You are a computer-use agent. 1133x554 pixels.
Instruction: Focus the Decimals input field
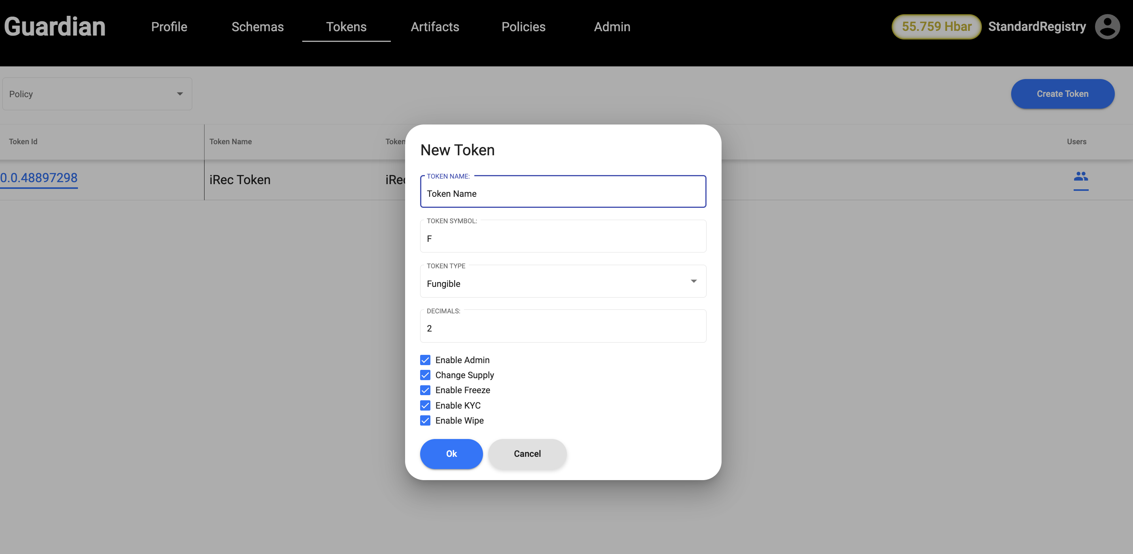562,328
